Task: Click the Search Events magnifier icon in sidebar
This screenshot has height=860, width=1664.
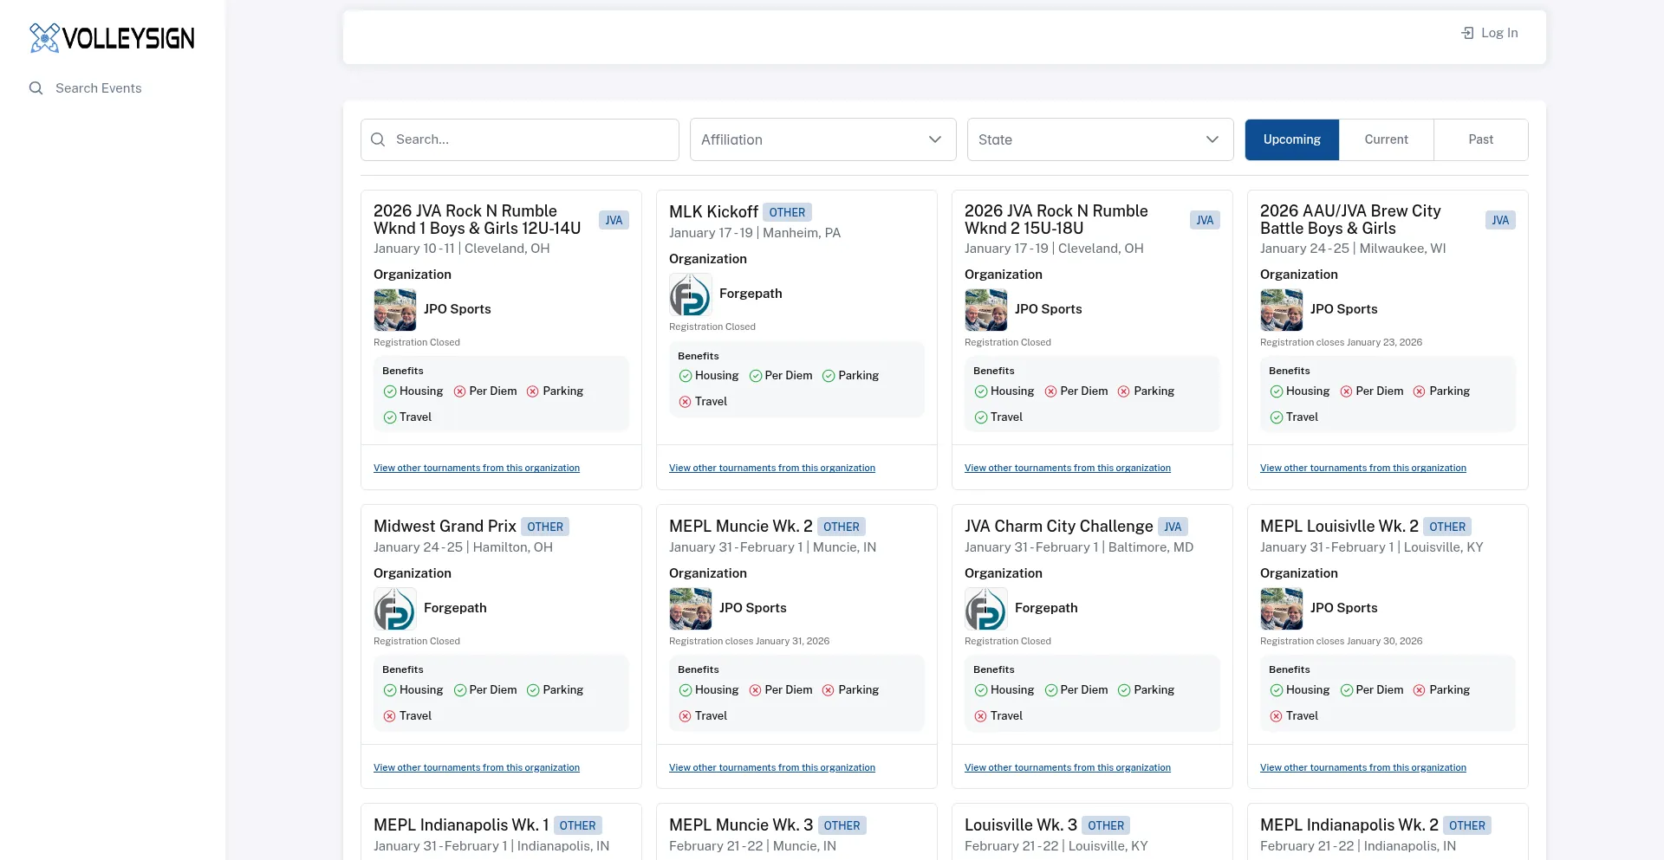Action: tap(36, 88)
